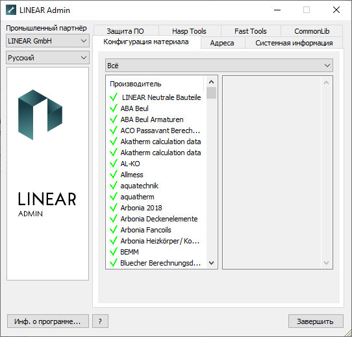Open the Fast Tools tab
The width and height of the screenshot is (352, 337).
(250, 31)
